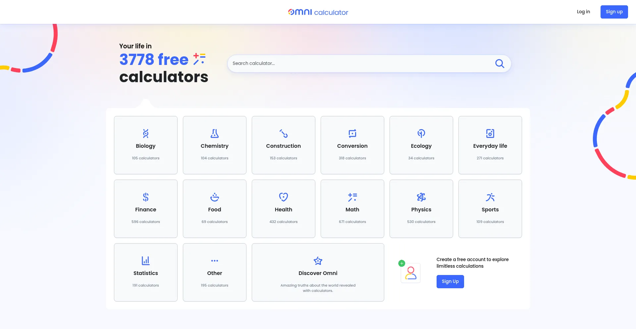Click the Conversion category icon
The height and width of the screenshot is (329, 636).
click(352, 134)
